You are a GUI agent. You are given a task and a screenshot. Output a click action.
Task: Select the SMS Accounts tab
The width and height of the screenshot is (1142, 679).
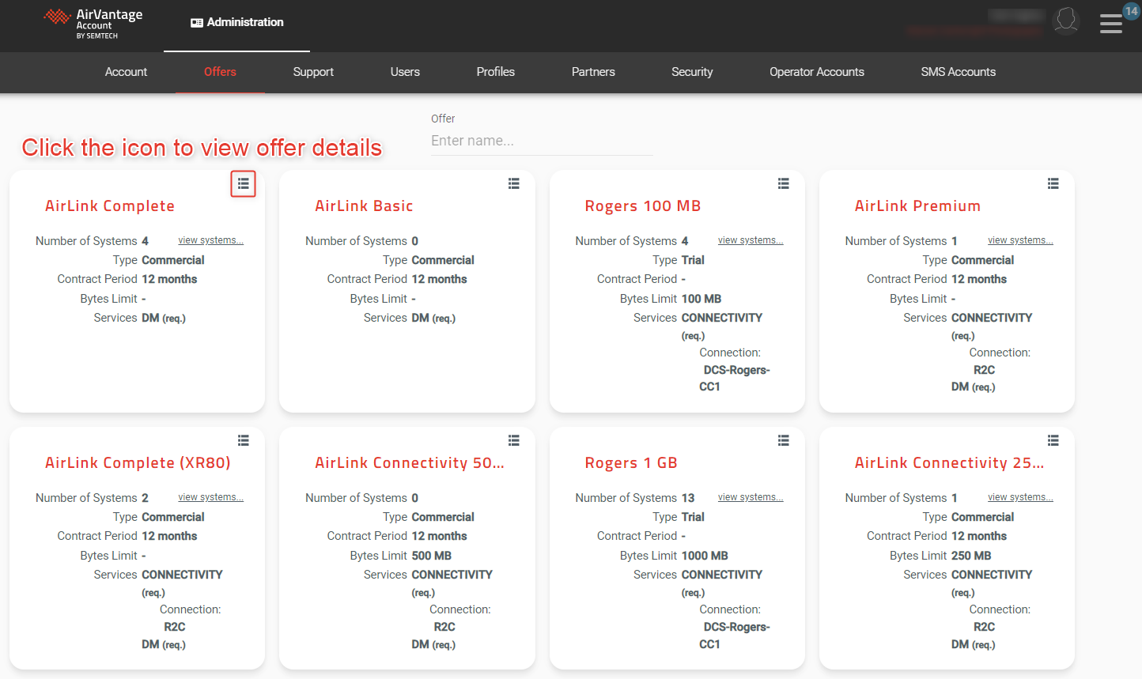pos(958,72)
